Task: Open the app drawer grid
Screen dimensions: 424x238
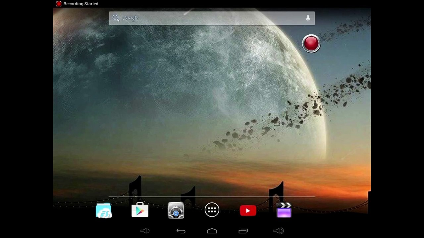Action: pos(212,210)
